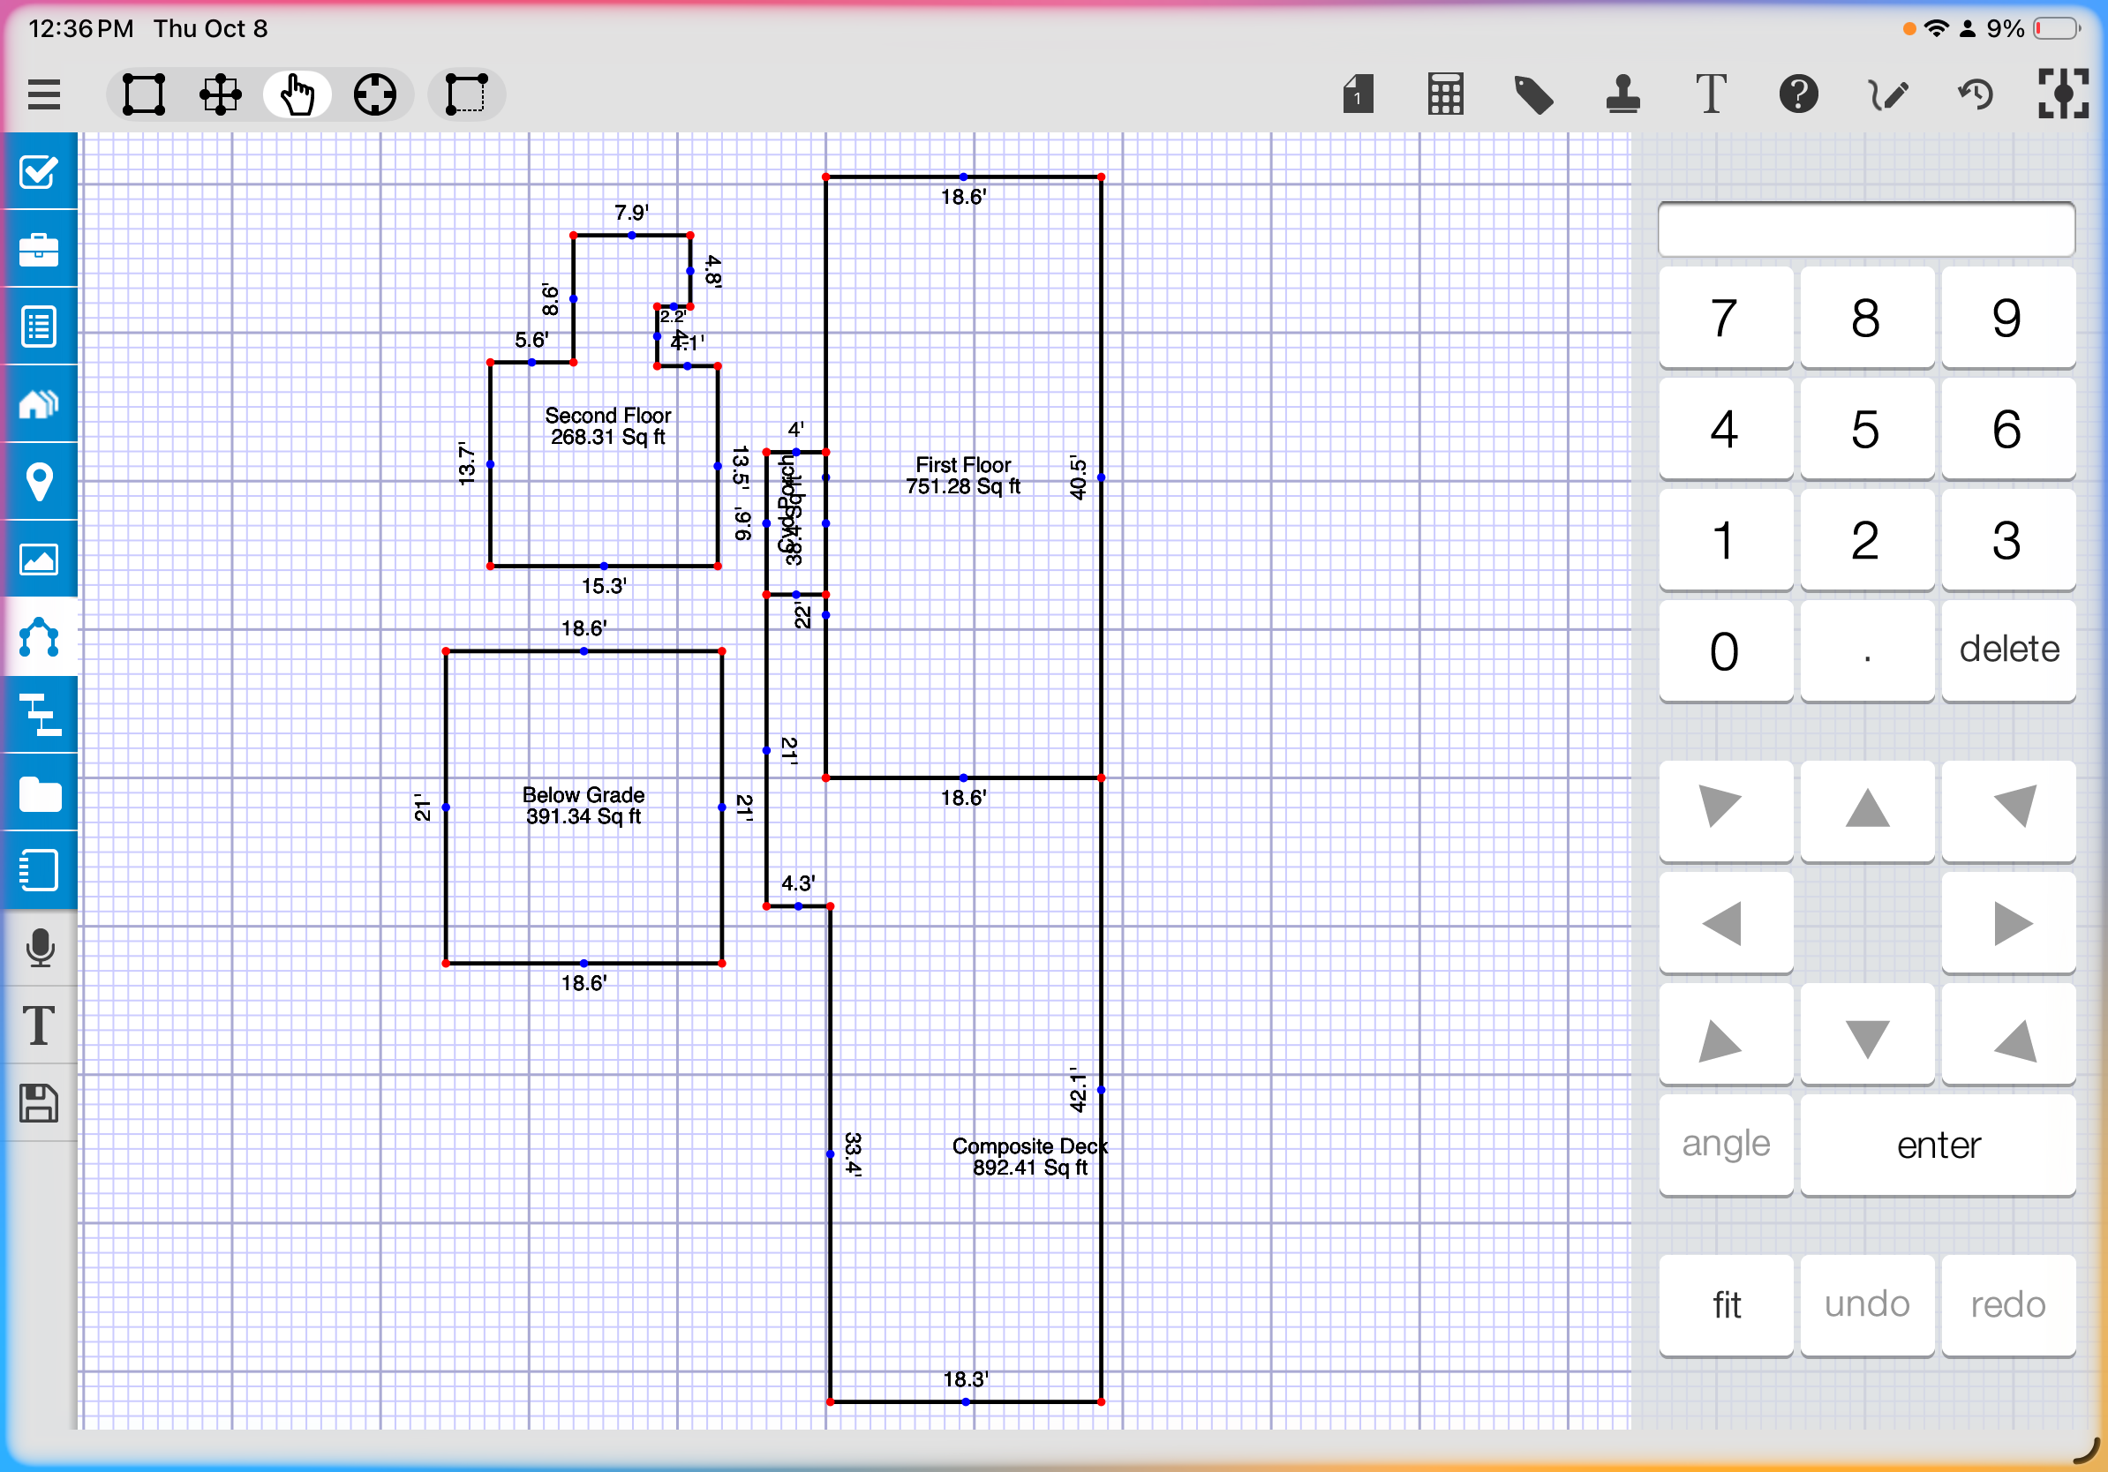
Task: Select the top toolbar text T tool
Action: [x=1710, y=94]
